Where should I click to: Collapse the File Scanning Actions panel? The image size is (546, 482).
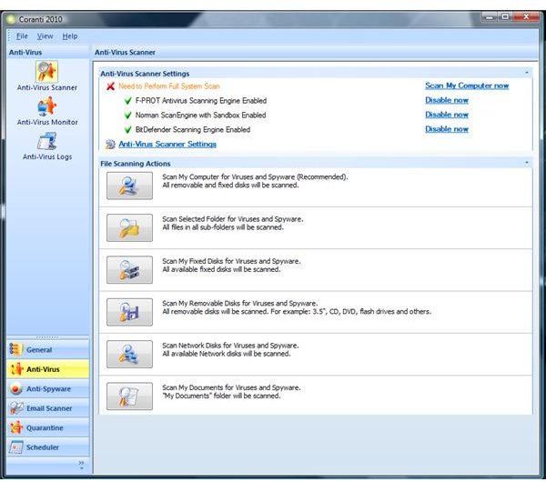click(527, 163)
